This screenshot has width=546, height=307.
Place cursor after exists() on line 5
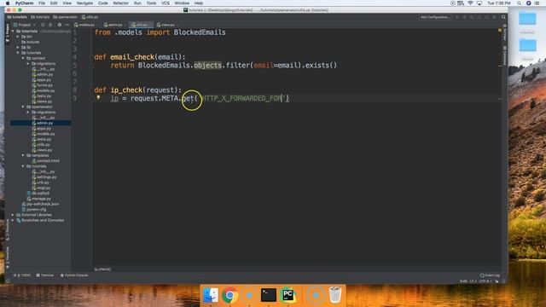338,65
